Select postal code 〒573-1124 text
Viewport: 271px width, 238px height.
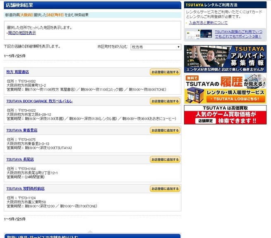(x=27, y=198)
